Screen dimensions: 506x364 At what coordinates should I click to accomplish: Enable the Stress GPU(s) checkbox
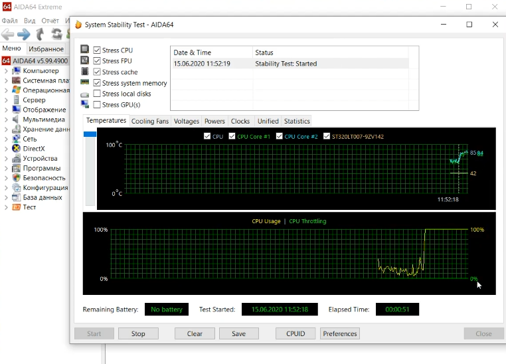[x=97, y=104]
